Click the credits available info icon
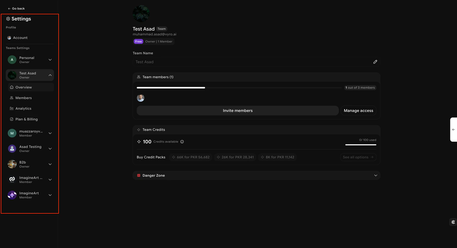 (182, 142)
